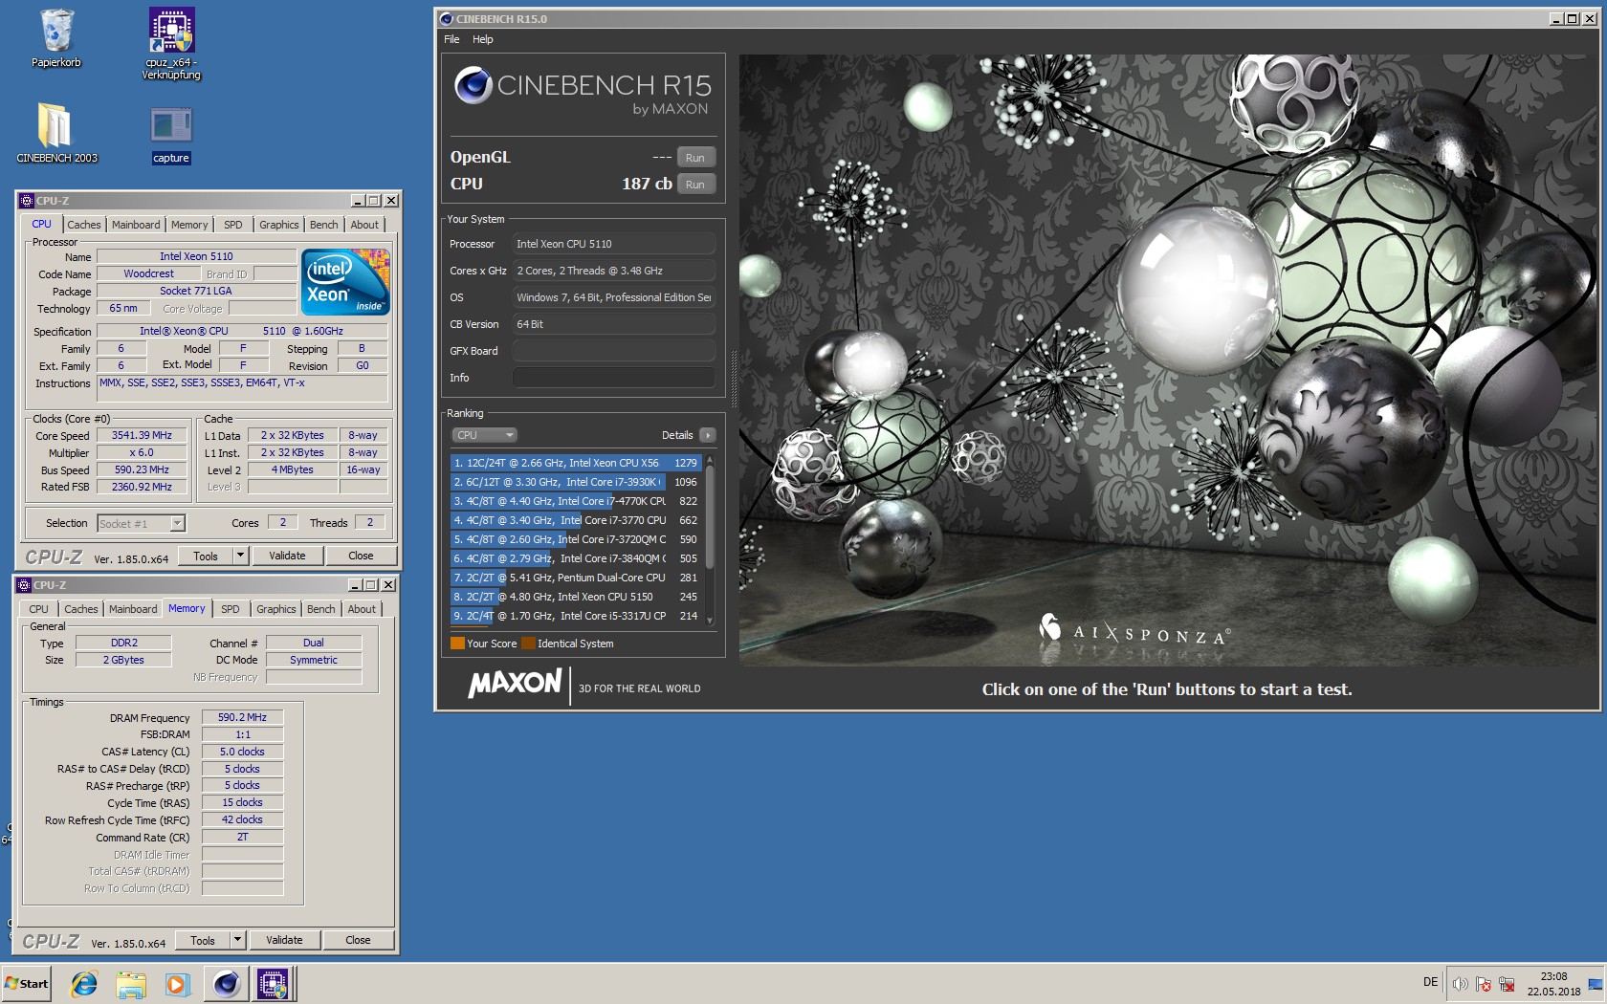Click the top CPU-Z title bar icon

[27, 201]
